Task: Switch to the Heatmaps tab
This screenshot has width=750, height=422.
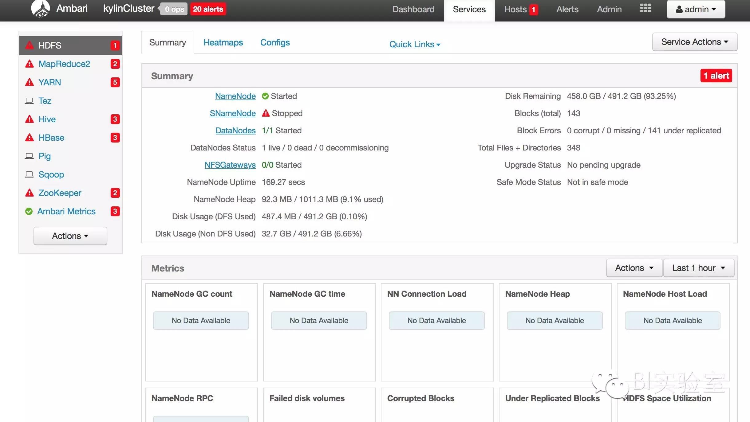Action: tap(223, 42)
